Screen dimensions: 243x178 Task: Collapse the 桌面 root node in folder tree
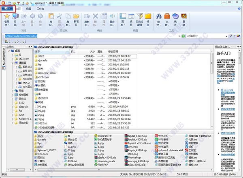click(x=9, y=51)
